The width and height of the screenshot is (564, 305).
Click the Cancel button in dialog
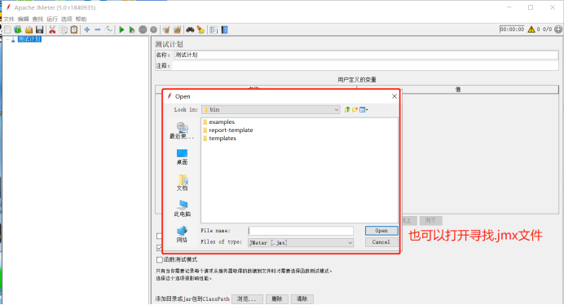(x=381, y=242)
